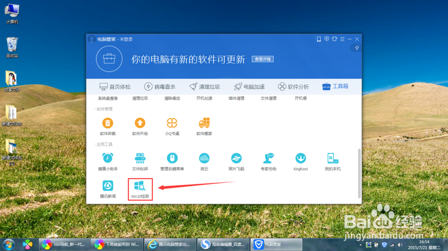Click the sparkle icon below close button

tap(357, 48)
